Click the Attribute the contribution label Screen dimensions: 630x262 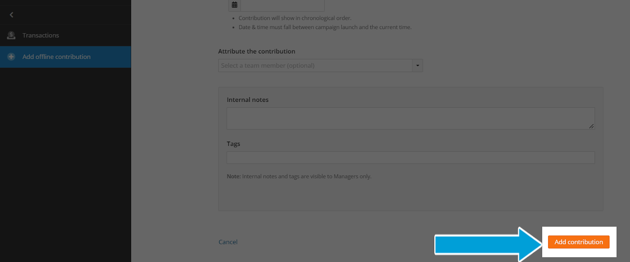[x=257, y=51]
